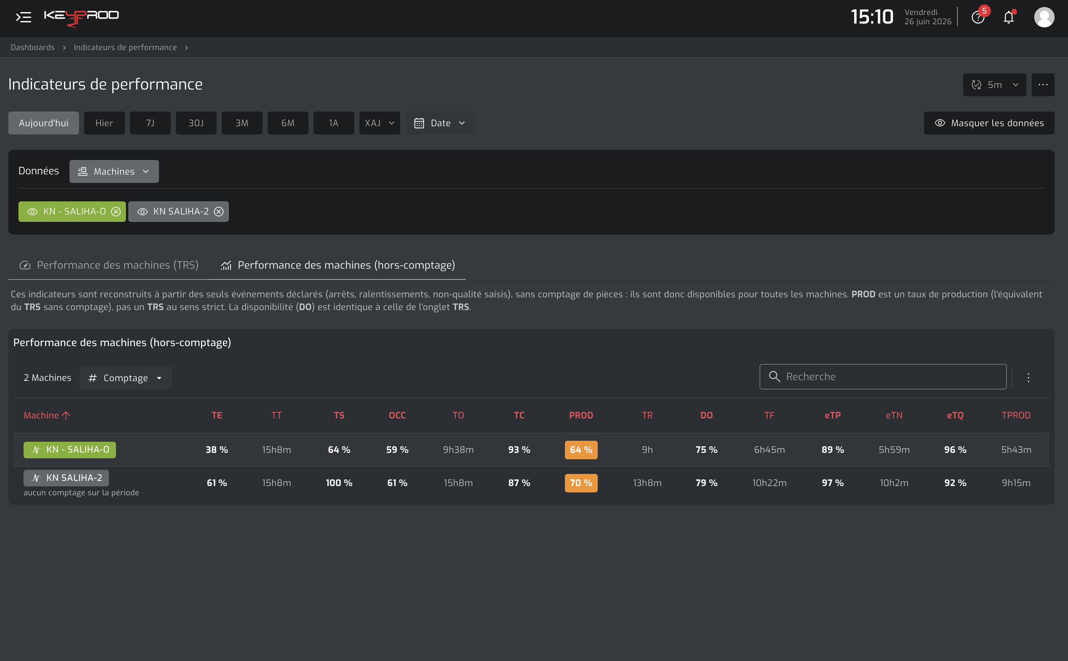Open the XAJ period dropdown
The image size is (1068, 661).
point(379,123)
